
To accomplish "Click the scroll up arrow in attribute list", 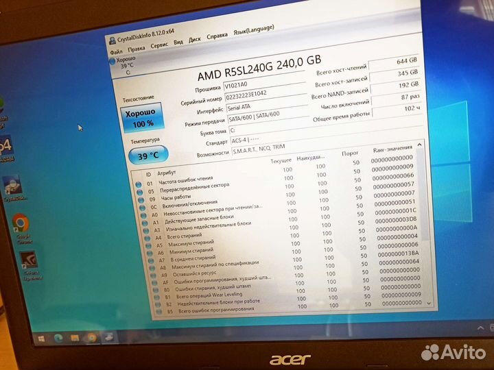I will 419,145.
